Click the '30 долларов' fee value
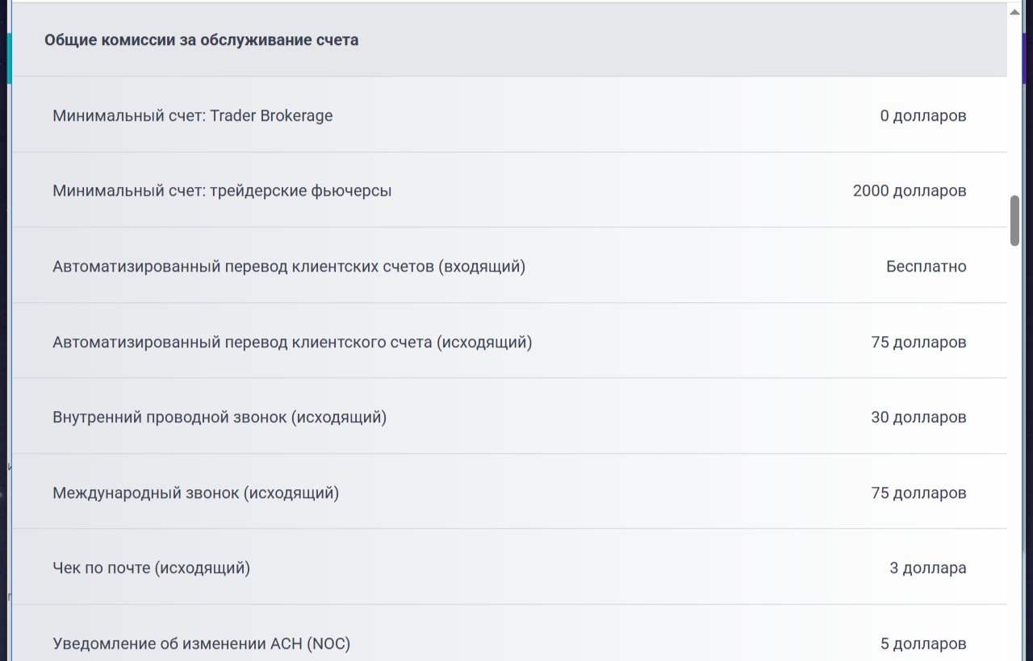Screen dimensions: 1033x661 click(918, 417)
